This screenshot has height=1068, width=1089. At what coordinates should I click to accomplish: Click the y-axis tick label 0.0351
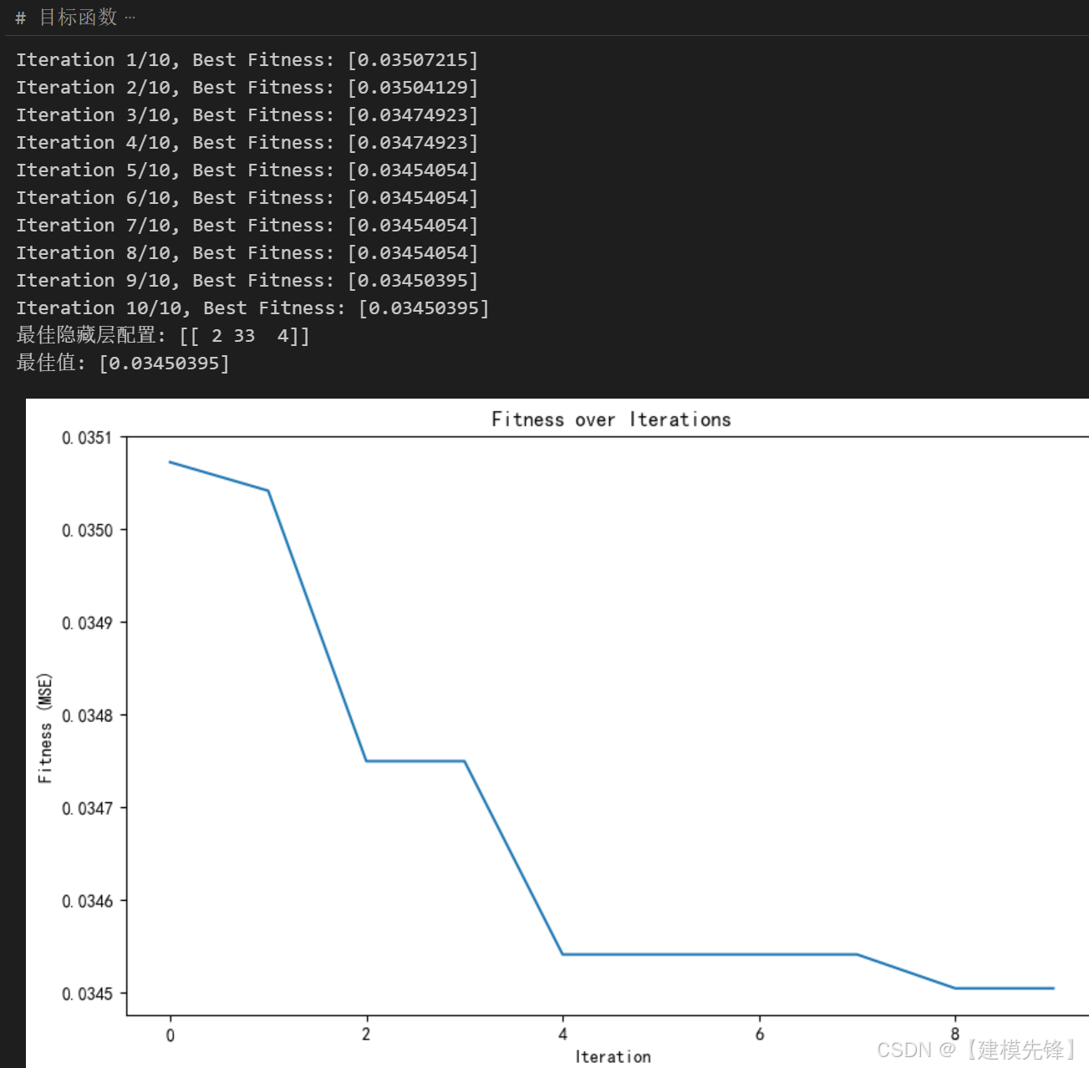coord(87,438)
